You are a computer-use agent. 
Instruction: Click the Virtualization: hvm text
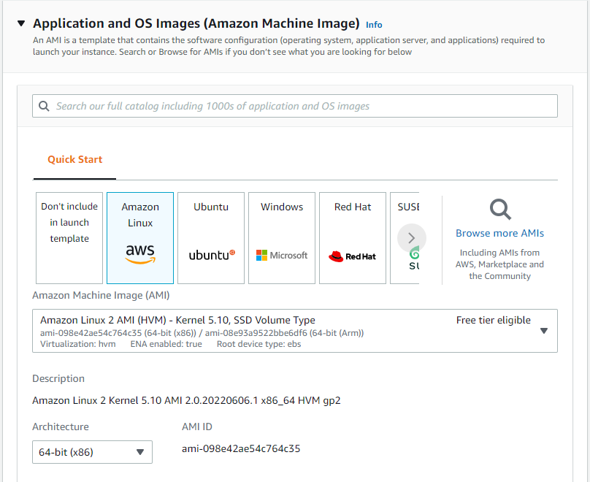pos(78,344)
